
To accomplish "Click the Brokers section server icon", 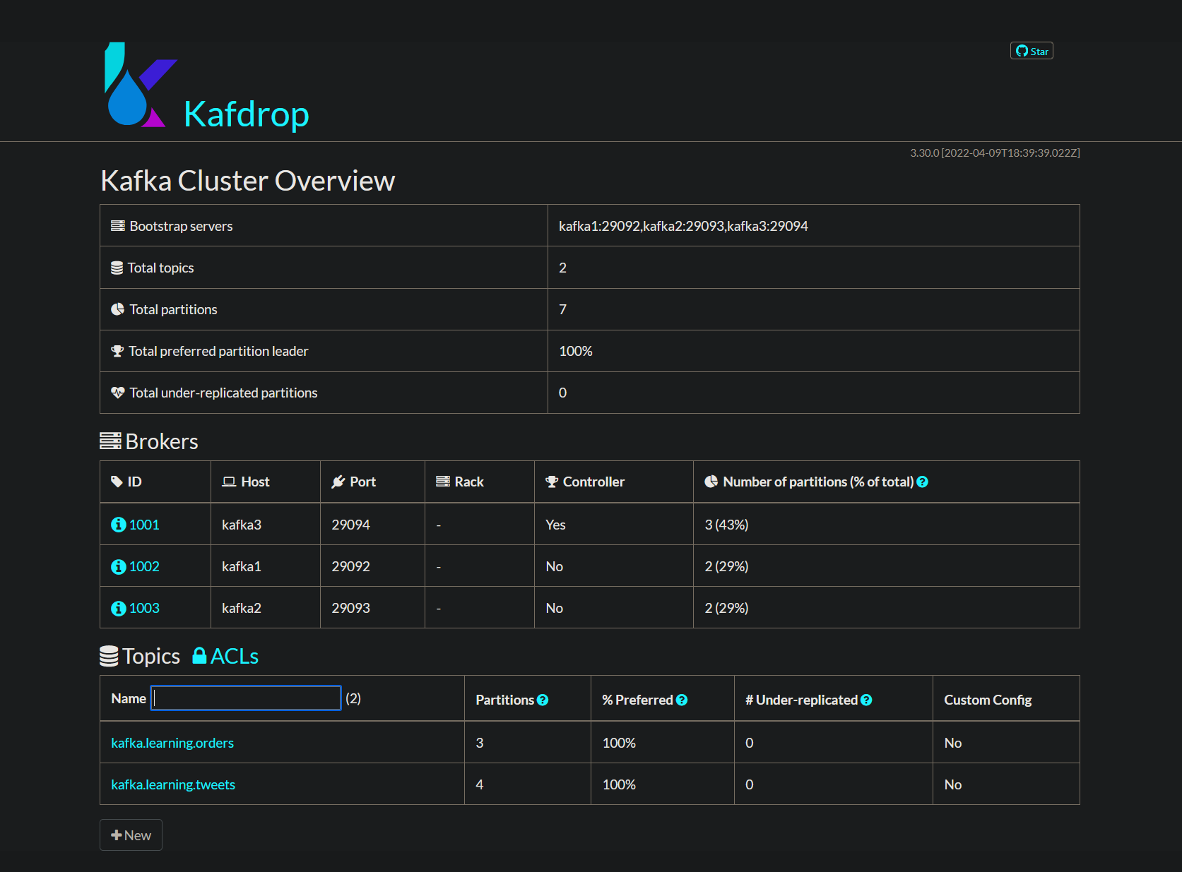I will (110, 441).
